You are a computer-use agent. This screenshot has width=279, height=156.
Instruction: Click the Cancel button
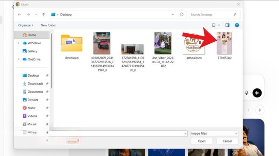(227, 141)
